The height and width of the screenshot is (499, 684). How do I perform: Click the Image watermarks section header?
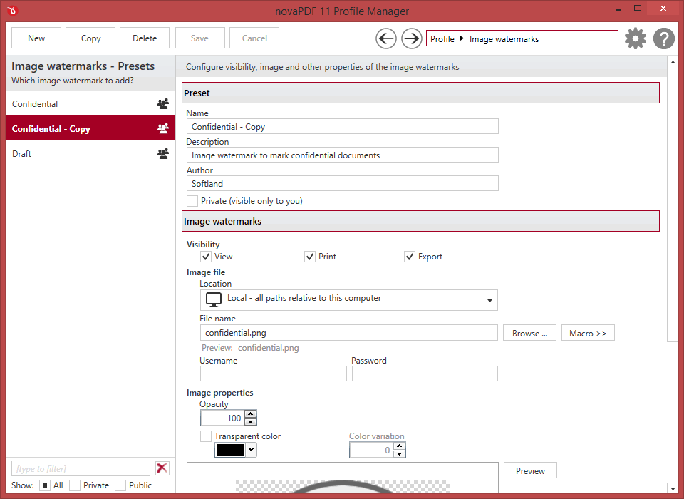point(420,221)
